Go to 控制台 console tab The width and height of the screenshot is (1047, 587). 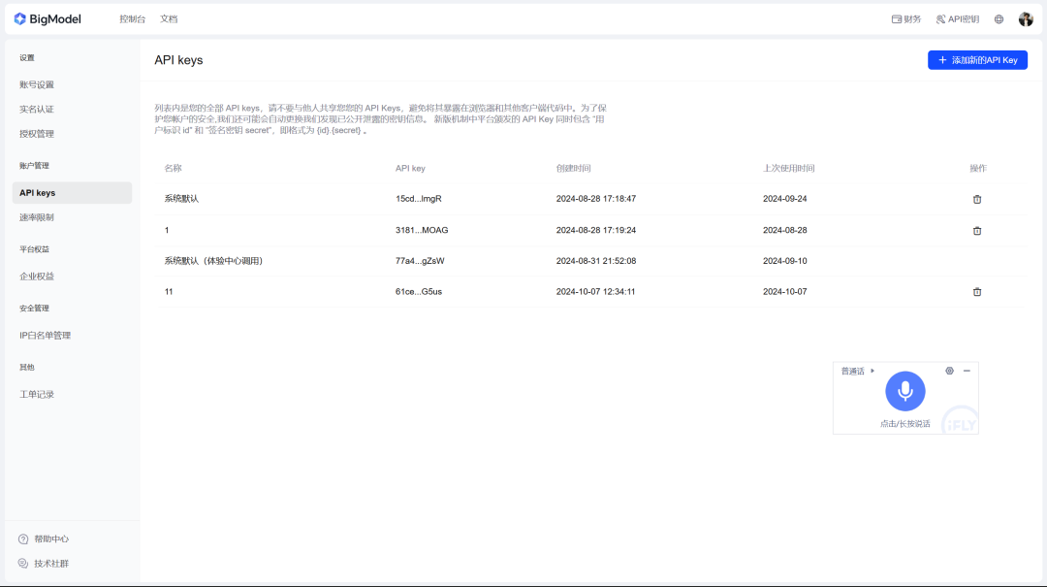[x=132, y=19]
